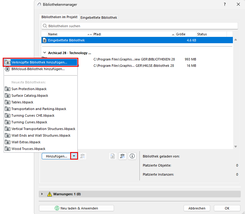
Task: Click the Status column header
Action: coord(211,34)
